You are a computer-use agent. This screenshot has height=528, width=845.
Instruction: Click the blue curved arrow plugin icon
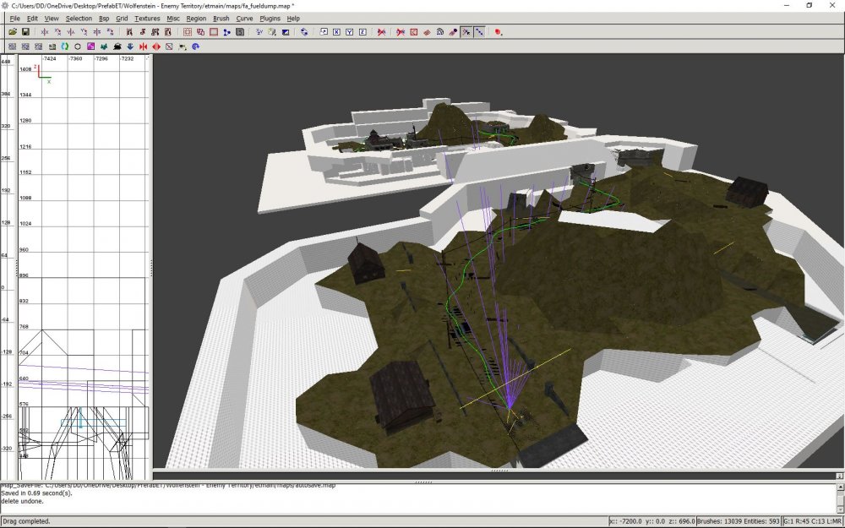point(196,46)
